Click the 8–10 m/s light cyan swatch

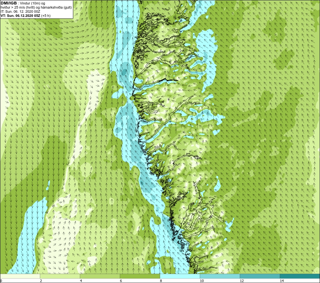pos(180,276)
